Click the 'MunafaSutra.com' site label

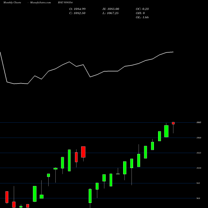point(40,2)
